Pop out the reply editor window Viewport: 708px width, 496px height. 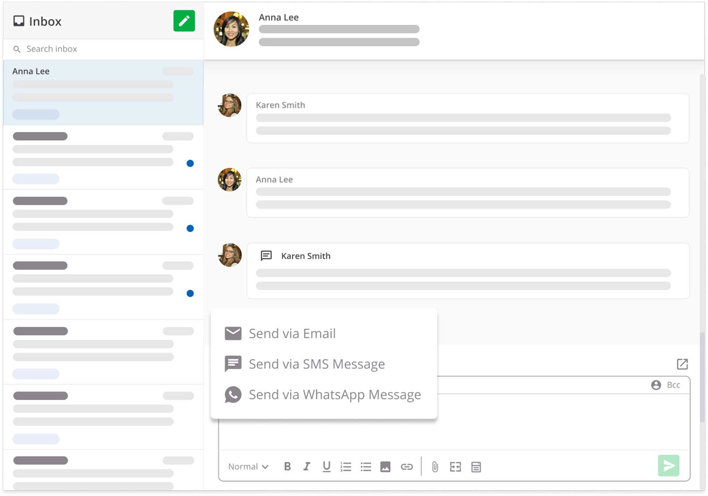[682, 364]
